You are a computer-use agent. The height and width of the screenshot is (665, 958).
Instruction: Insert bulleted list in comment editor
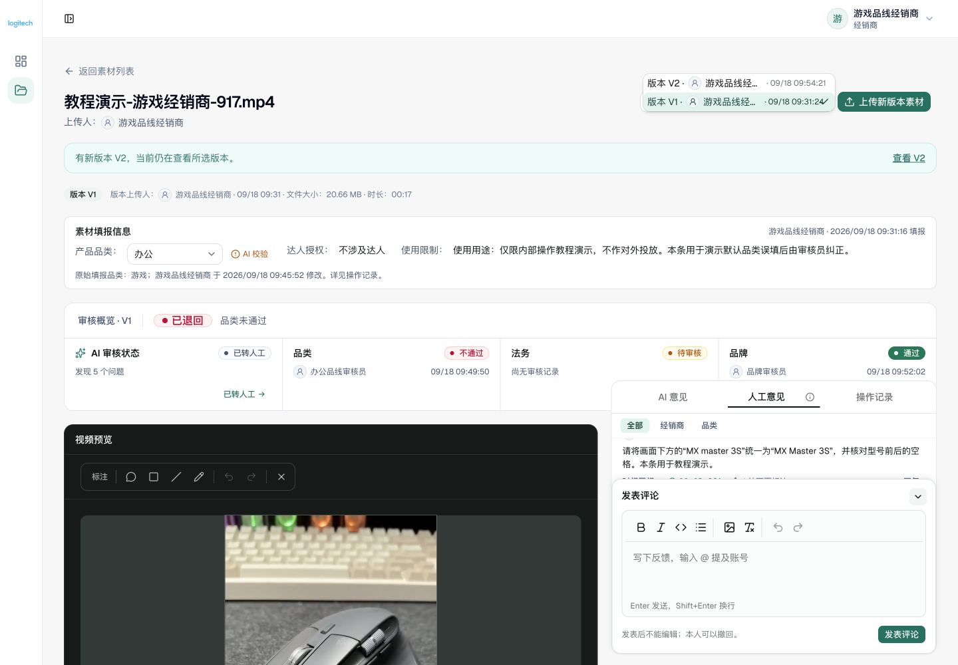(701, 527)
